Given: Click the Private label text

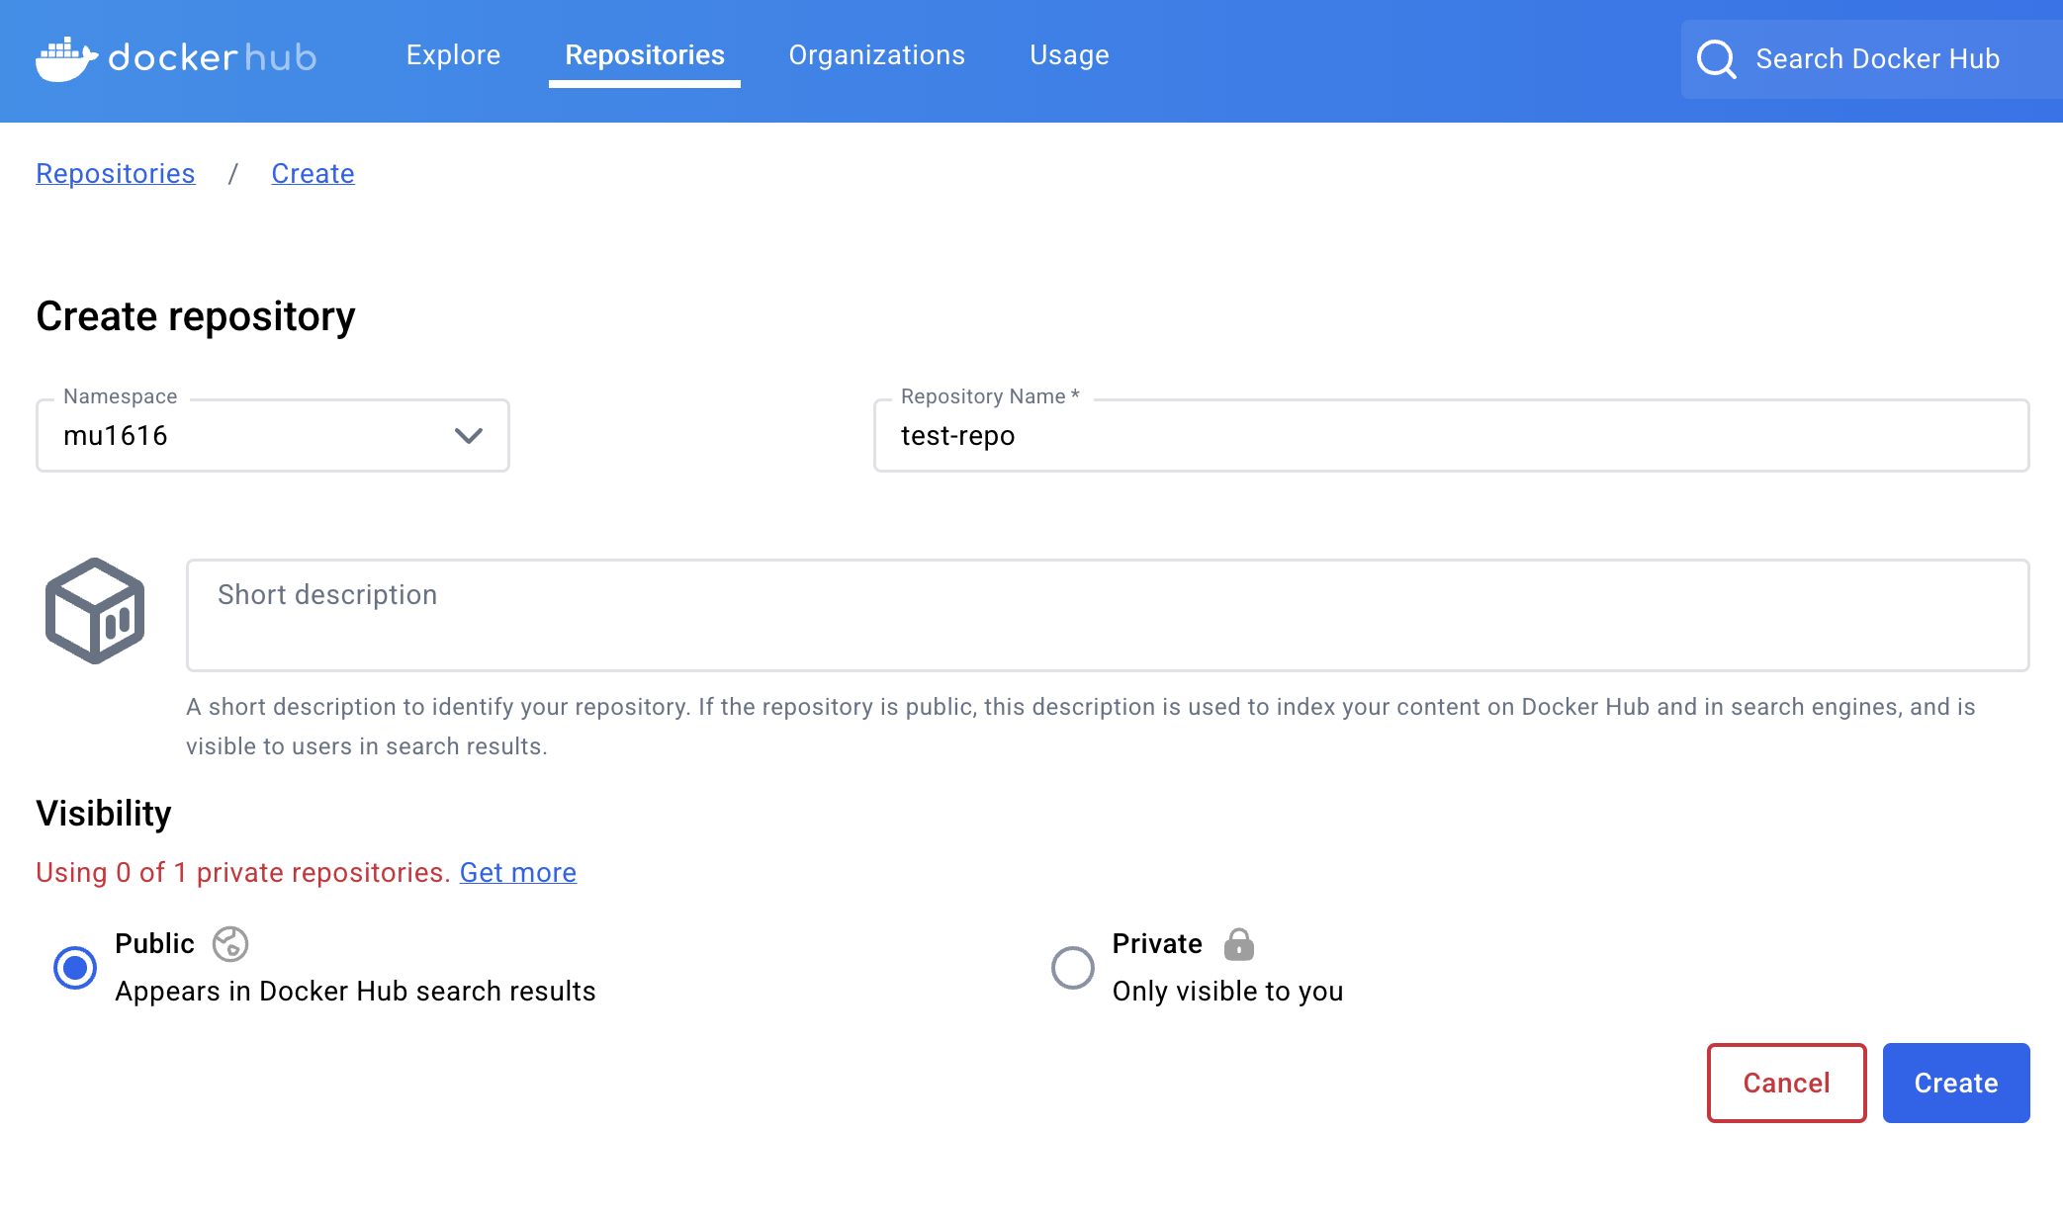Looking at the screenshot, I should 1157,944.
